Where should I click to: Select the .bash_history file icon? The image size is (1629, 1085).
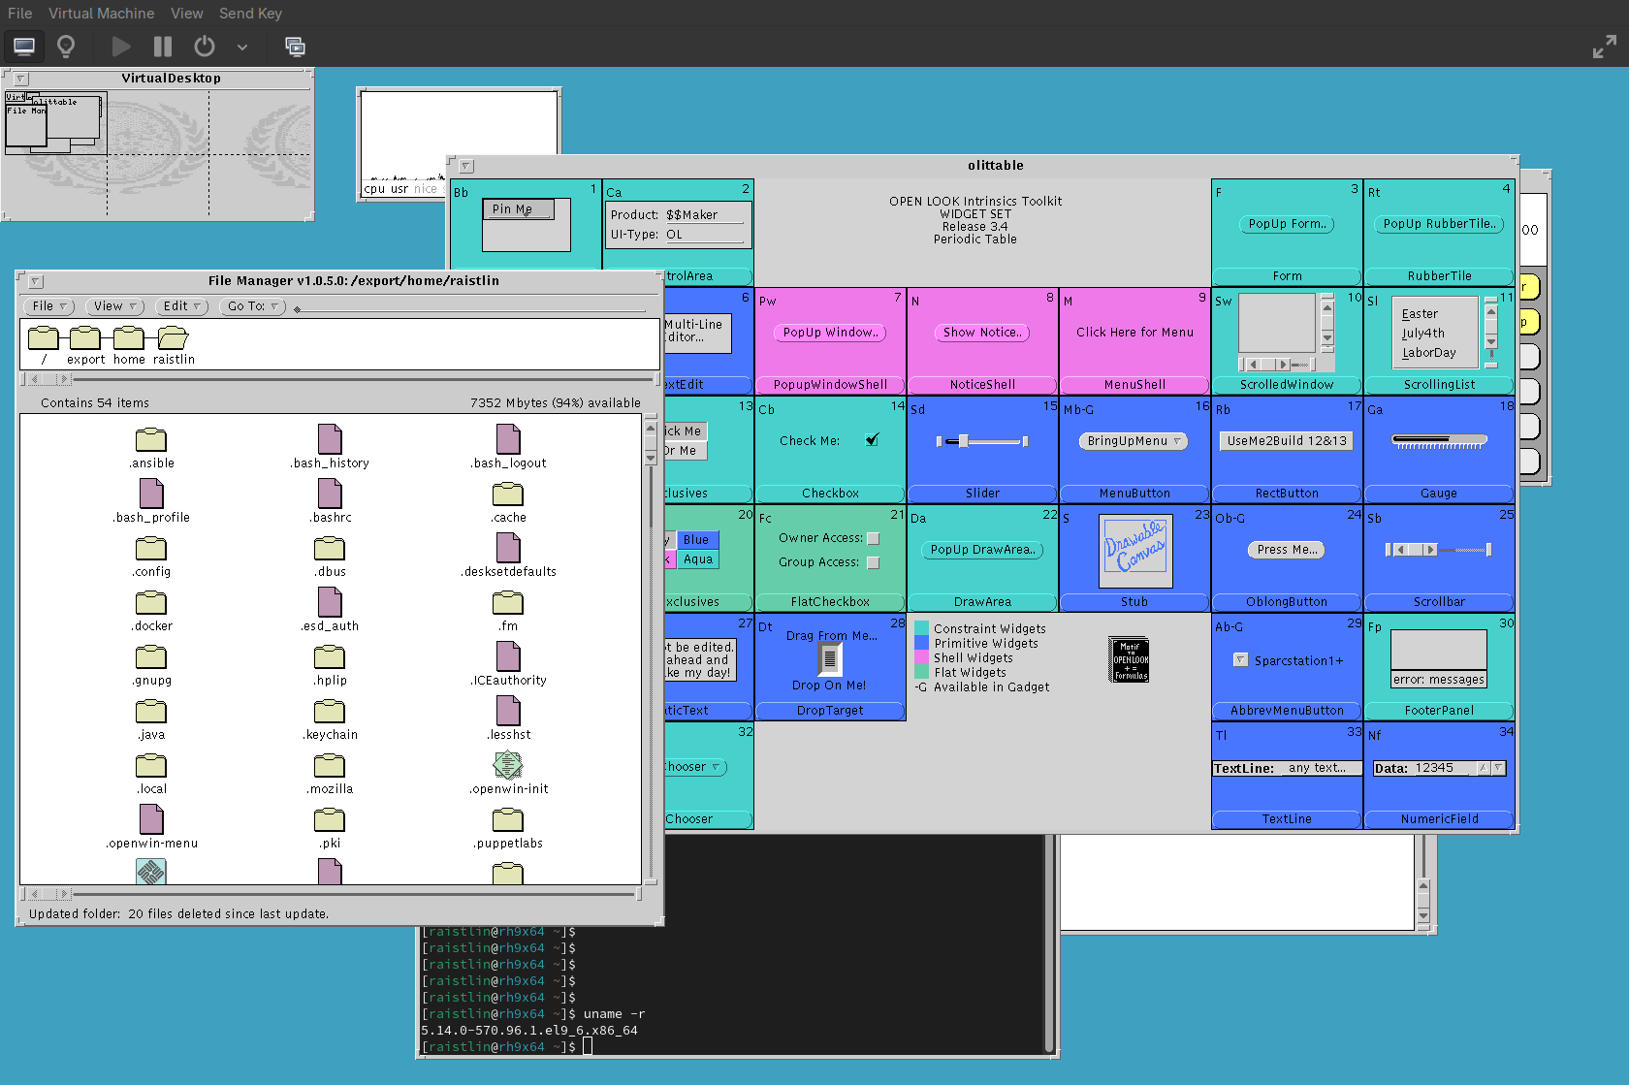click(330, 439)
